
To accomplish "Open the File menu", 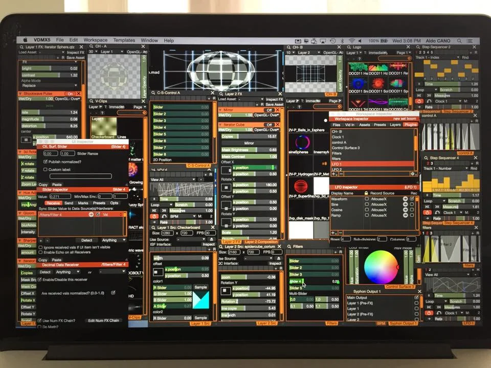I will pos(60,40).
